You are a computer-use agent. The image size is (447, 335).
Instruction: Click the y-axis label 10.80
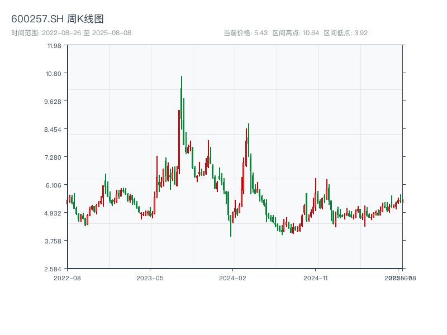coord(54,74)
